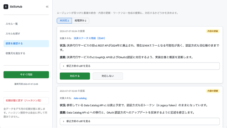Click the 状況 text about 旧v1 REST API
The height and width of the screenshot is (128, 227).
click(140, 48)
